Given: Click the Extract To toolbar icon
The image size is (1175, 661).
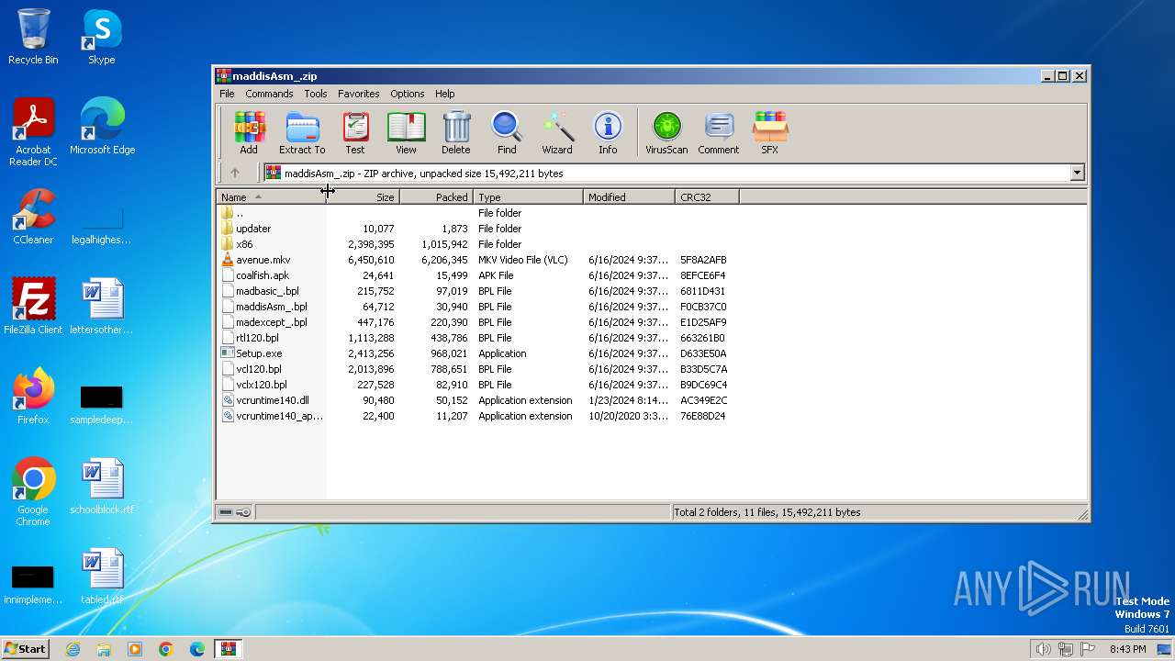Looking at the screenshot, I should coord(302,132).
